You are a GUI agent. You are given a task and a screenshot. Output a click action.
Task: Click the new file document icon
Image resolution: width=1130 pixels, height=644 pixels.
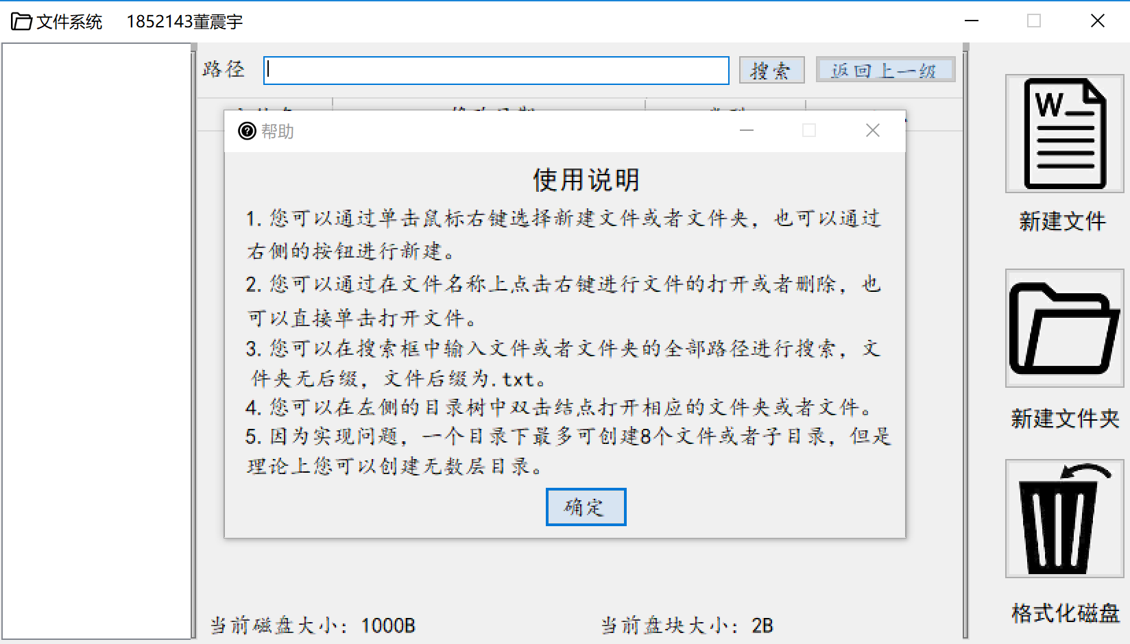pyautogui.click(x=1063, y=134)
